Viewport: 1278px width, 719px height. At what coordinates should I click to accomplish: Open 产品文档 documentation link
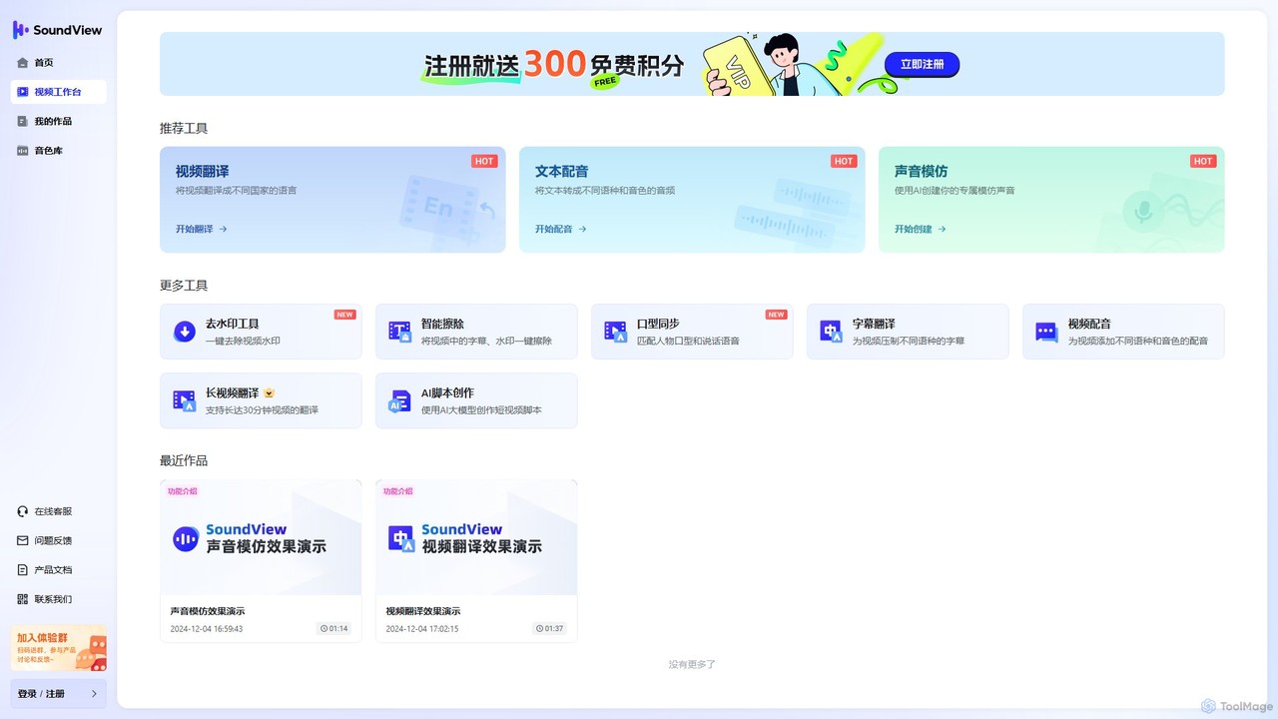coord(53,569)
